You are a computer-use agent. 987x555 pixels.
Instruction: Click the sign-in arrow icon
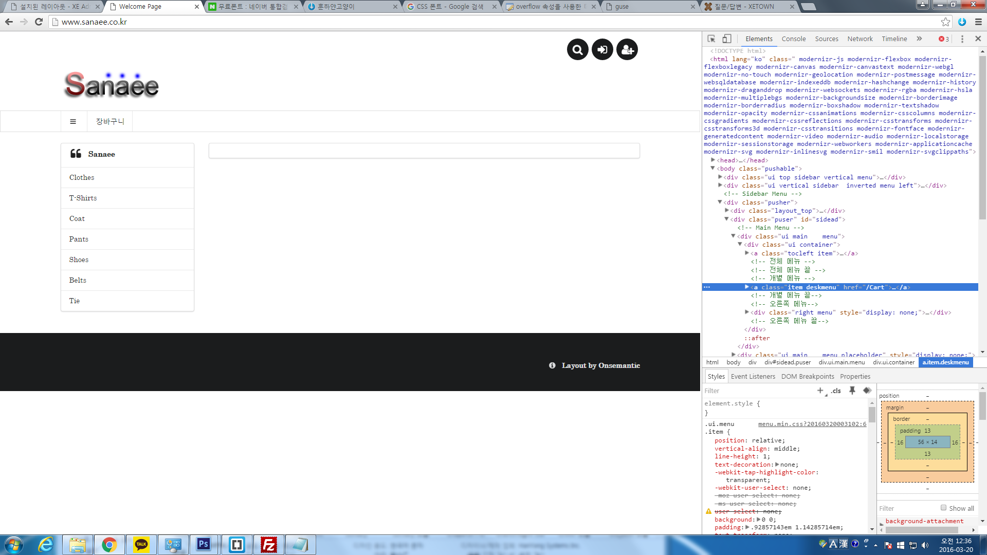[x=602, y=50]
